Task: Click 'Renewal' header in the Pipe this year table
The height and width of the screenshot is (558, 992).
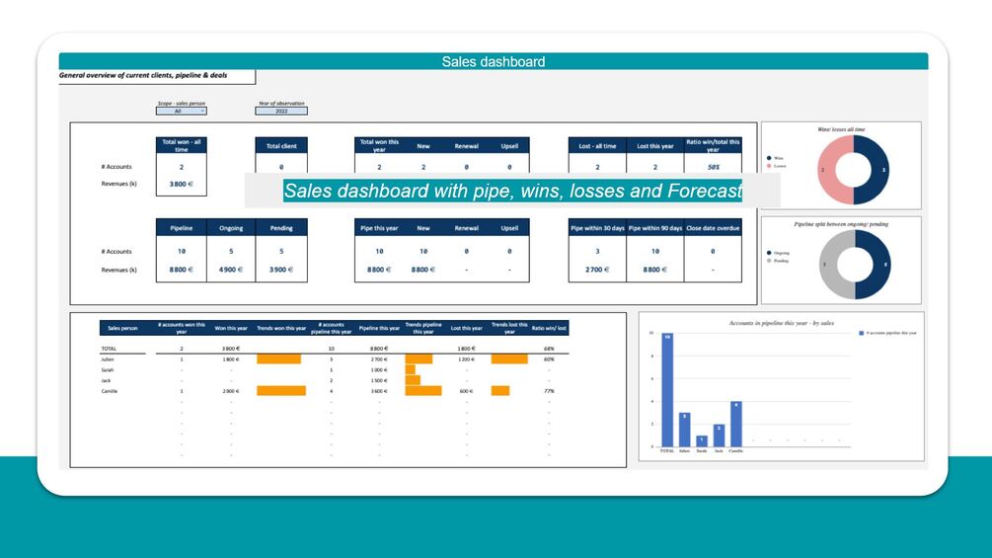Action: (466, 228)
